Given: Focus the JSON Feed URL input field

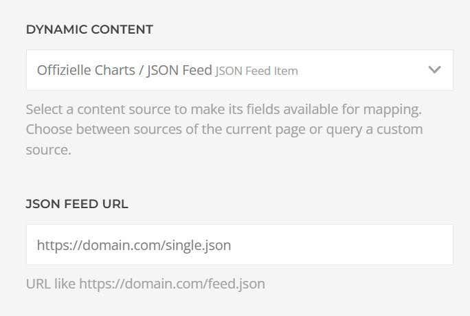Looking at the screenshot, I should click(239, 245).
